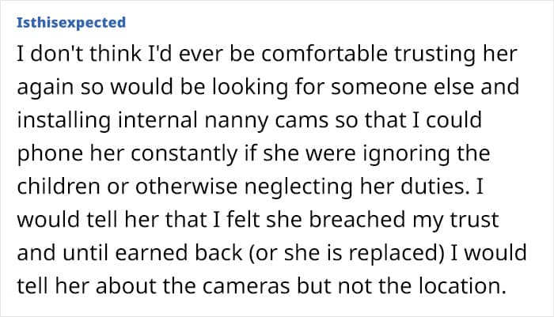The width and height of the screenshot is (554, 317).
Task: Click the word "replaced)" in the comment
Action: pos(397,254)
